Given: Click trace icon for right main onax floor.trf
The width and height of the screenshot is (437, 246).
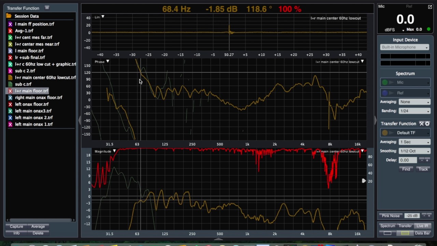Looking at the screenshot, I should [x=10, y=97].
